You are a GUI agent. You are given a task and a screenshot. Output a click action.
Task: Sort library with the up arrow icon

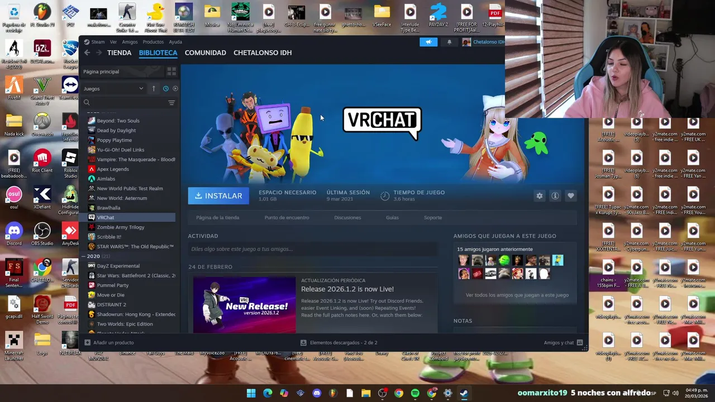click(154, 88)
